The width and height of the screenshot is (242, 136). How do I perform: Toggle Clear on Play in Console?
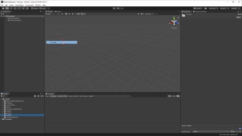point(62,96)
